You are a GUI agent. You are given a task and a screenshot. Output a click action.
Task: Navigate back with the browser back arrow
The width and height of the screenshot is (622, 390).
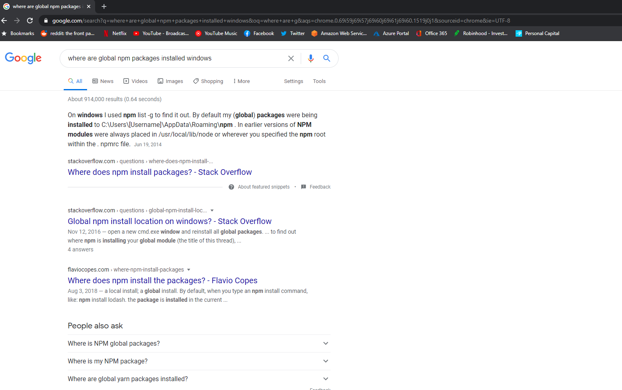pos(4,20)
